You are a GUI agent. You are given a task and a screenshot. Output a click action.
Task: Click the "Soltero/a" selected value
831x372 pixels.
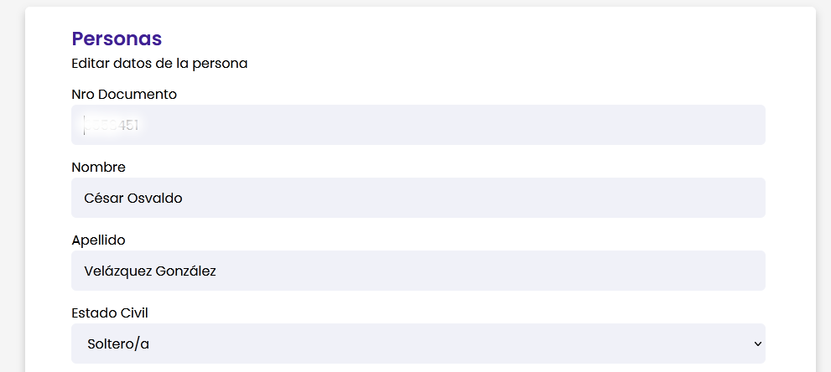click(x=124, y=344)
